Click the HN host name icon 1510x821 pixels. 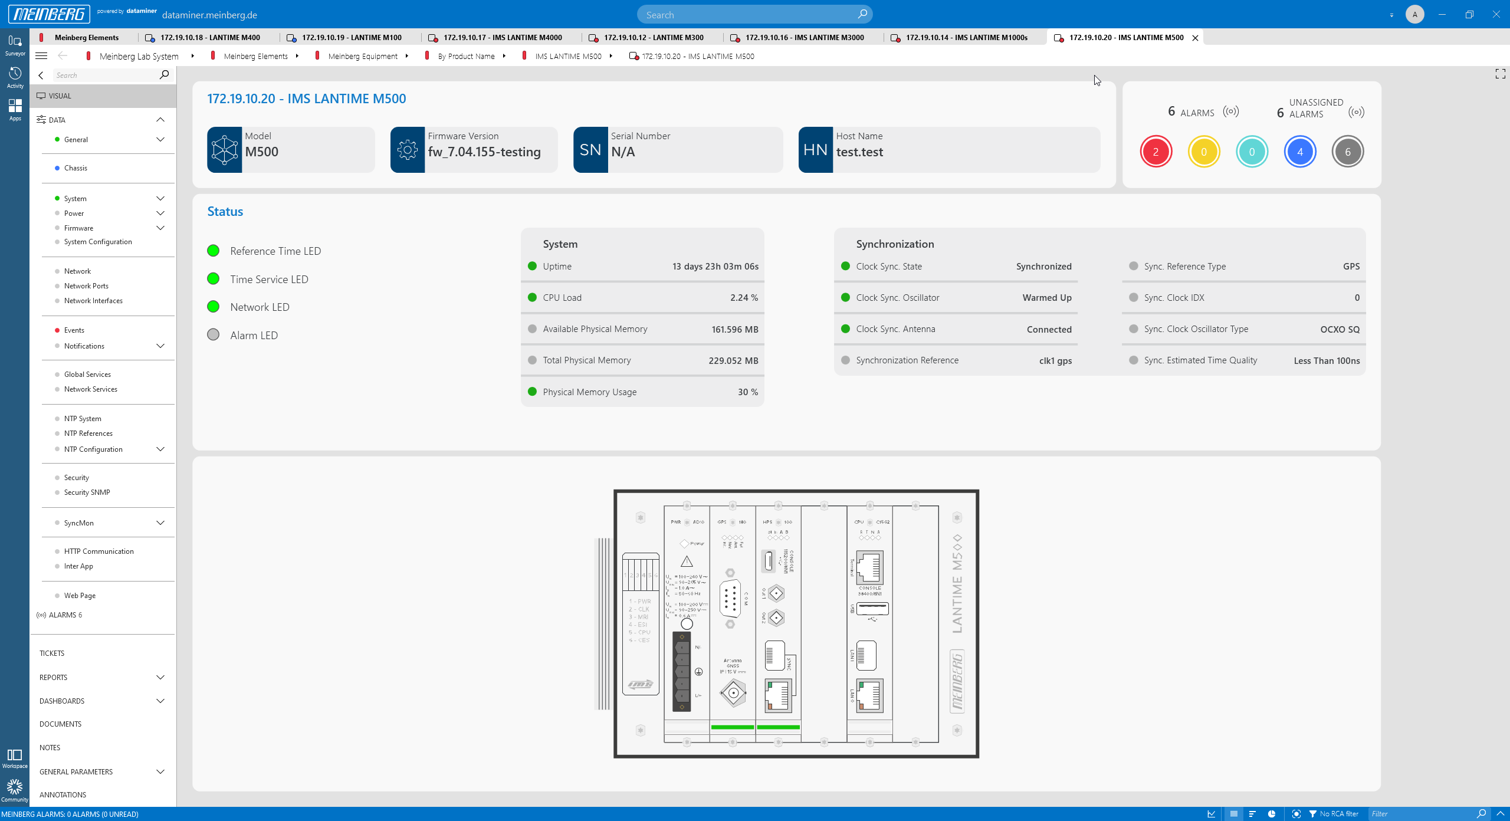pyautogui.click(x=815, y=150)
